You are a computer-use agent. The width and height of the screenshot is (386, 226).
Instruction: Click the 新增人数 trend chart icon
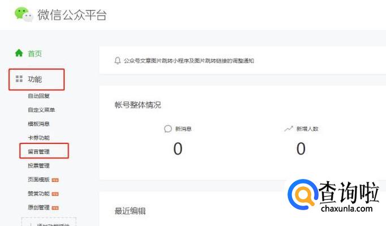pos(289,129)
